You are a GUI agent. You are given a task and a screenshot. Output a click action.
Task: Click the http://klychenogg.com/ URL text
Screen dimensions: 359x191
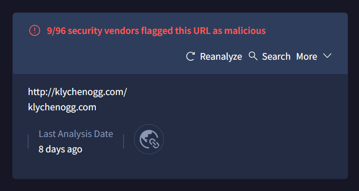point(77,92)
